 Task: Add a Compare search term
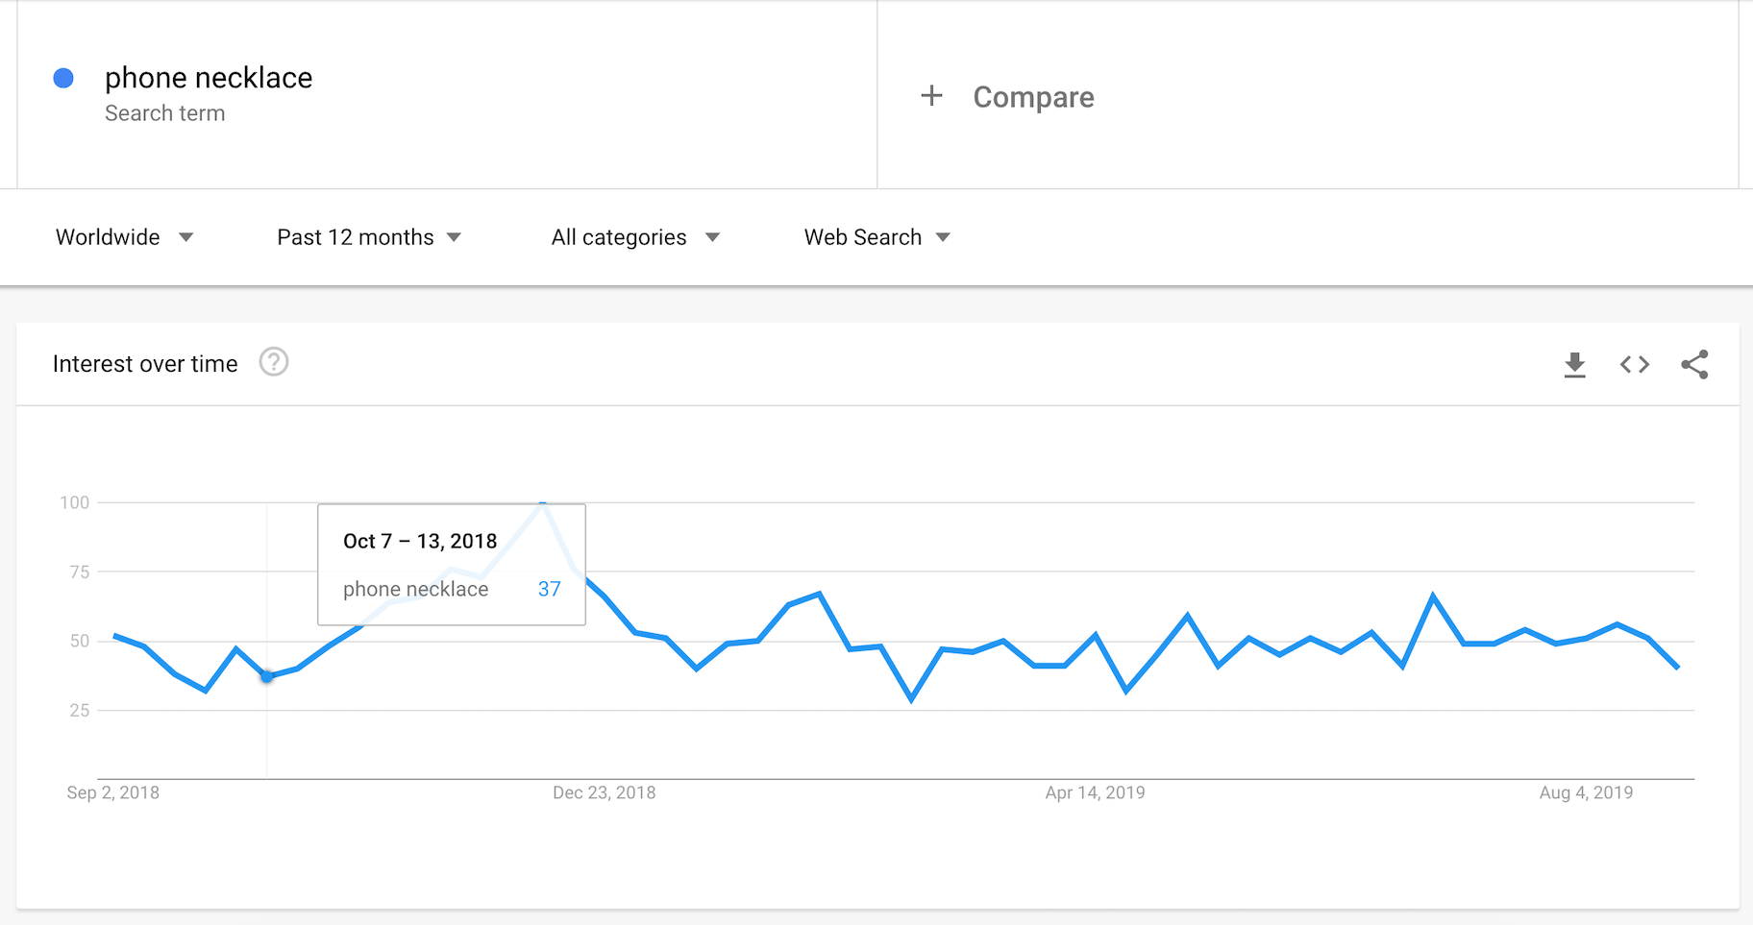point(1033,97)
